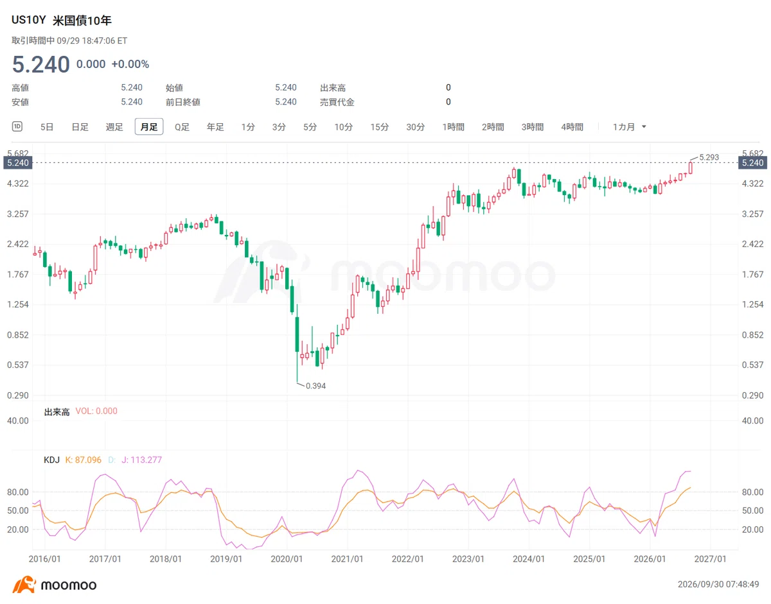Select the 30分 interval button

click(x=416, y=127)
